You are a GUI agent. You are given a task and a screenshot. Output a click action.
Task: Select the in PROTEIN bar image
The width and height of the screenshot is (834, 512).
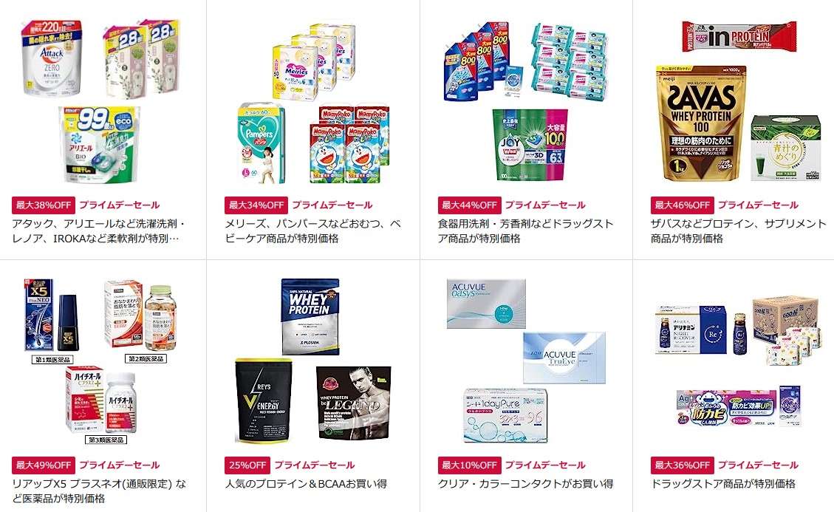739,36
